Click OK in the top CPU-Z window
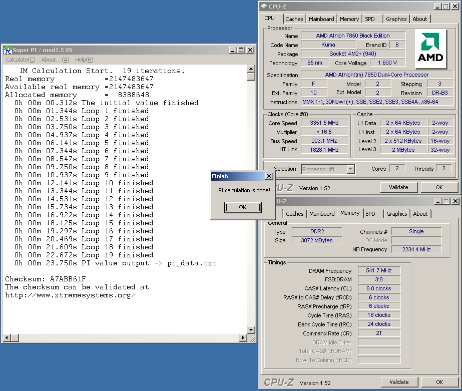 [439, 187]
